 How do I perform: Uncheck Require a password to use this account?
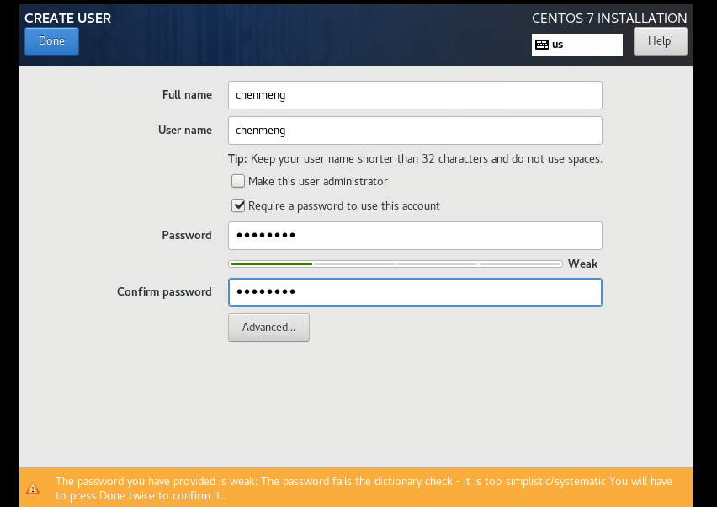(x=238, y=205)
